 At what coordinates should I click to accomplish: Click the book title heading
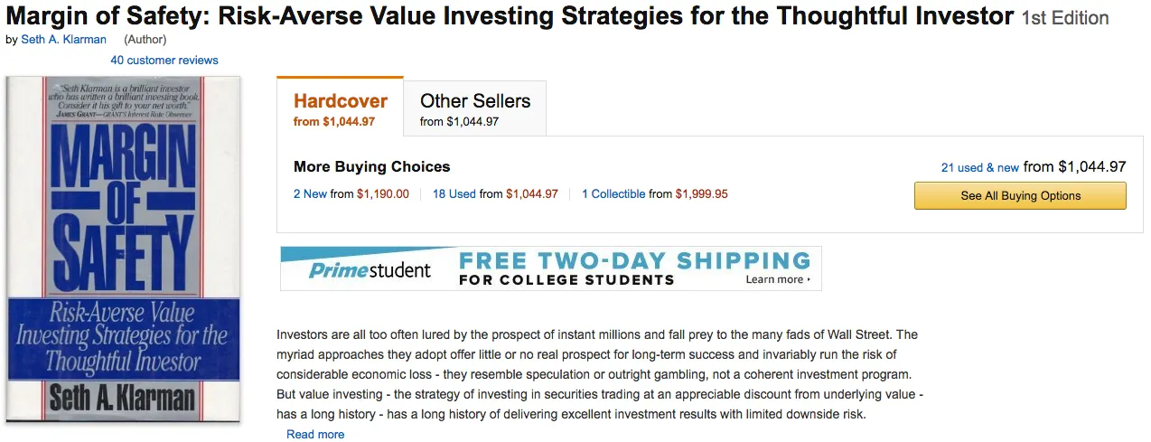(x=510, y=16)
